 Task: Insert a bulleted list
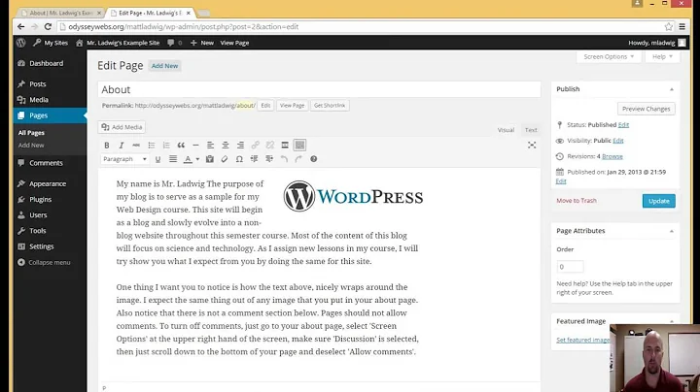(152, 146)
